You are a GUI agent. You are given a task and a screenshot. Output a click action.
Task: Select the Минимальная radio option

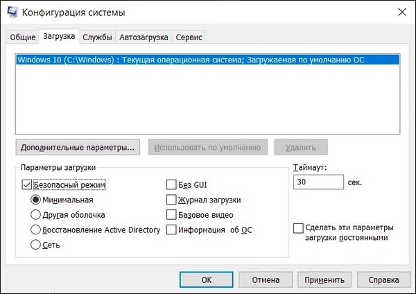(36, 200)
